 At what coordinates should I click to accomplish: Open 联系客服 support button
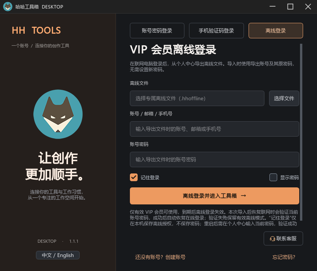click(x=283, y=238)
